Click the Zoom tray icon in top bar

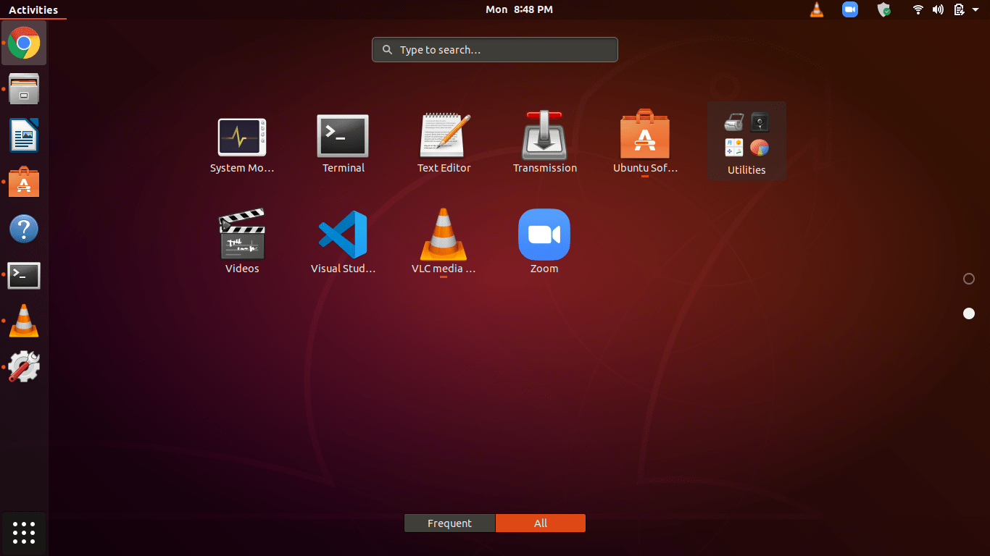tap(850, 9)
